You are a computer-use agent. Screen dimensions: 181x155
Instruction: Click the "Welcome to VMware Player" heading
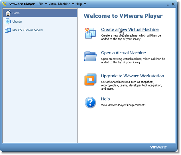(123, 16)
